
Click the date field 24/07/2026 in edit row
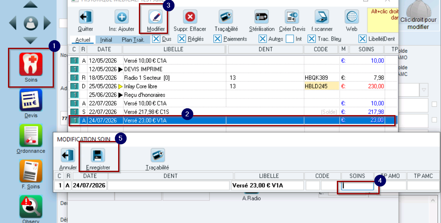89,186
